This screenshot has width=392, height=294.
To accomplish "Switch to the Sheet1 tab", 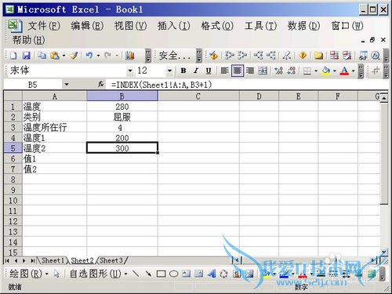I will tap(53, 260).
